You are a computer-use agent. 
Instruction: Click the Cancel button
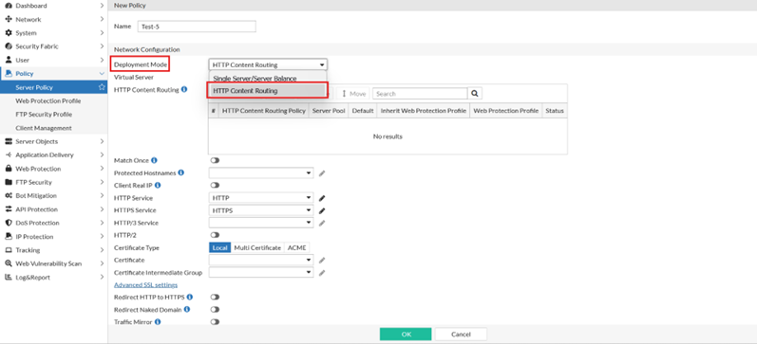461,334
